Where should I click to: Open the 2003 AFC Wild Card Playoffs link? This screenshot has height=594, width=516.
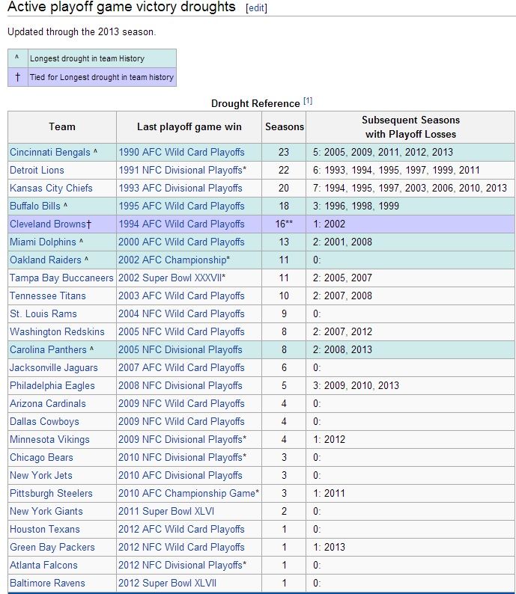(x=181, y=296)
